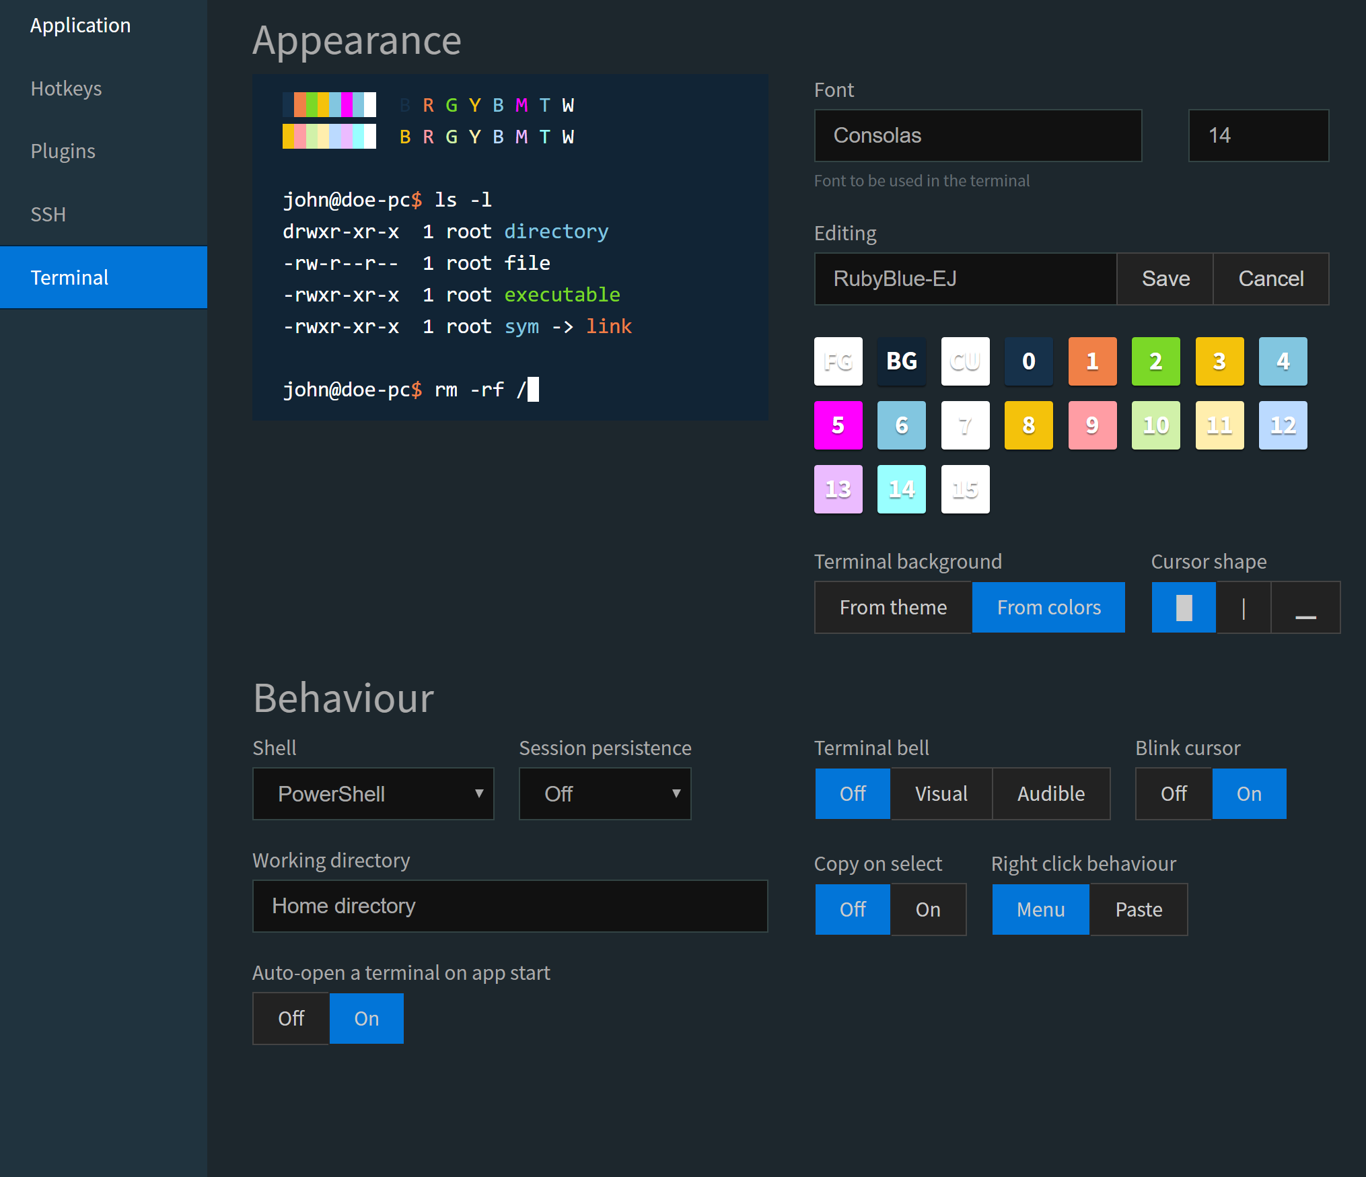Go to Hotkeys settings
This screenshot has width=1366, height=1177.
[x=104, y=89]
